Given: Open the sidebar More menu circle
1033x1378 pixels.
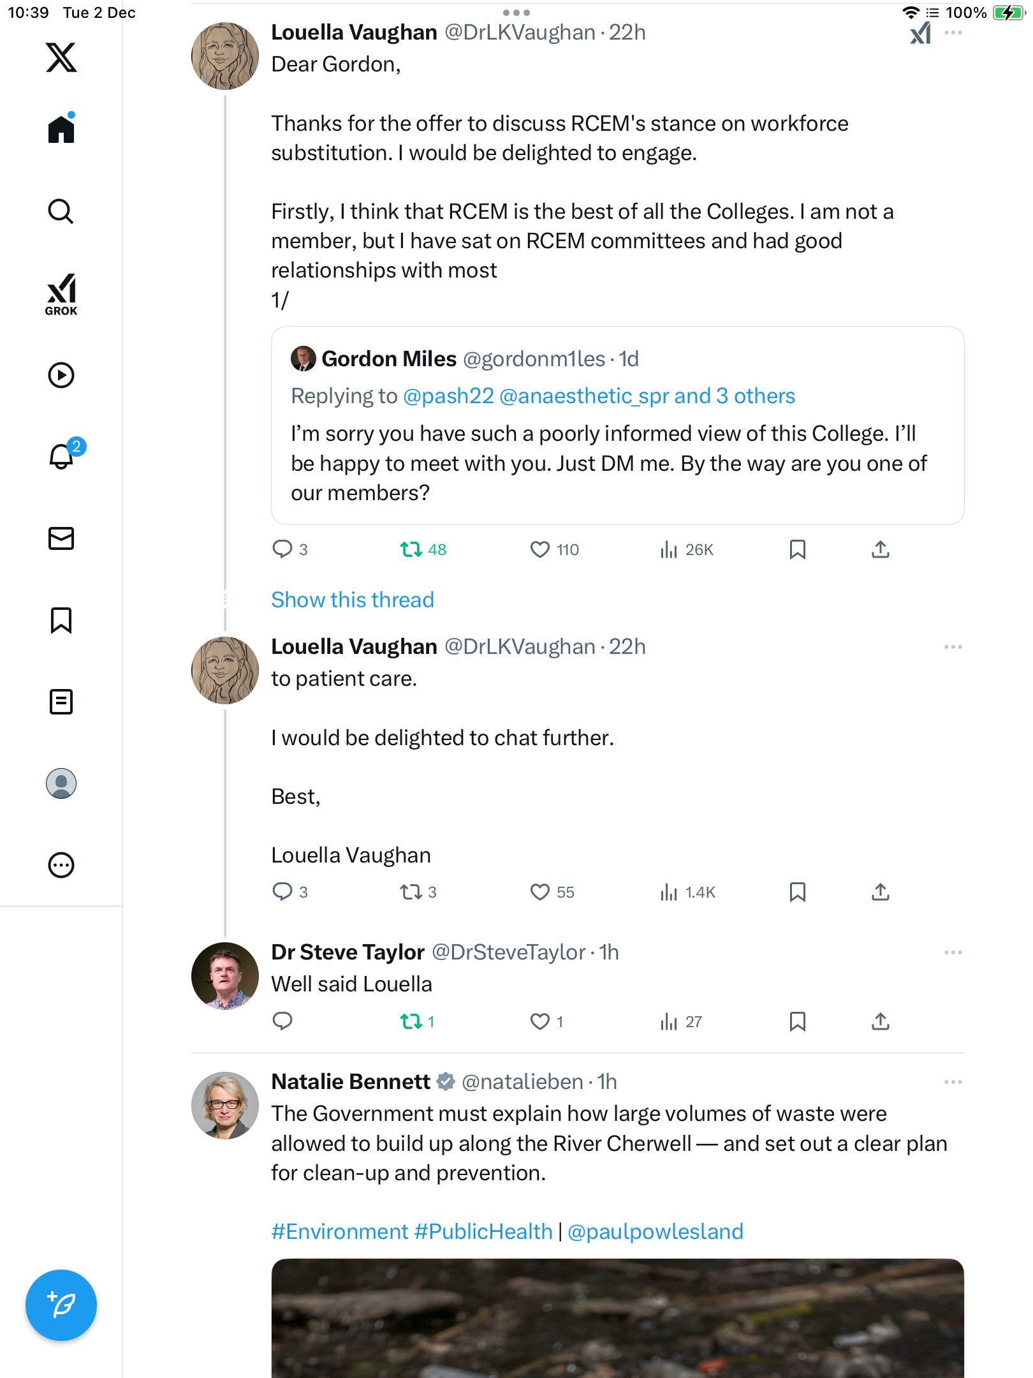Looking at the screenshot, I should coord(61,865).
